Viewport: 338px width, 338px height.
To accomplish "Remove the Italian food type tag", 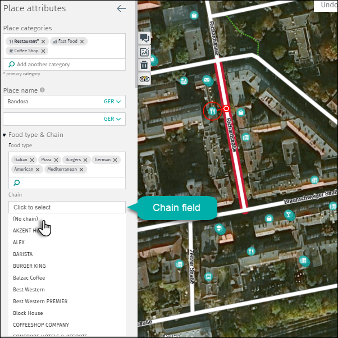I will pos(32,160).
